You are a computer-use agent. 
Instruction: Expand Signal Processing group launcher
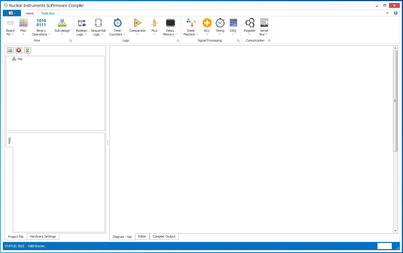click(238, 41)
